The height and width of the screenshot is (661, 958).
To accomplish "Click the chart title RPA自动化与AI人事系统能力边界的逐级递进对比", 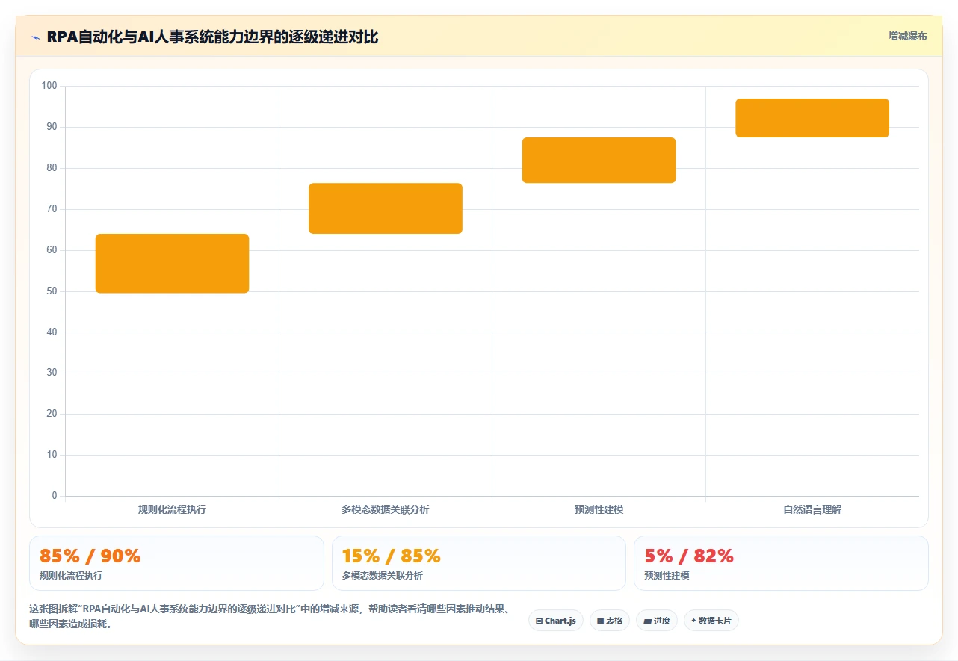I will (x=212, y=37).
